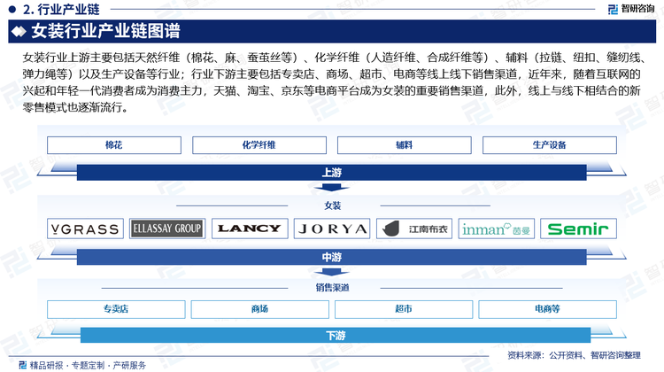Click the VGRASS brand logo
This screenshot has width=664, height=372.
coord(85,229)
